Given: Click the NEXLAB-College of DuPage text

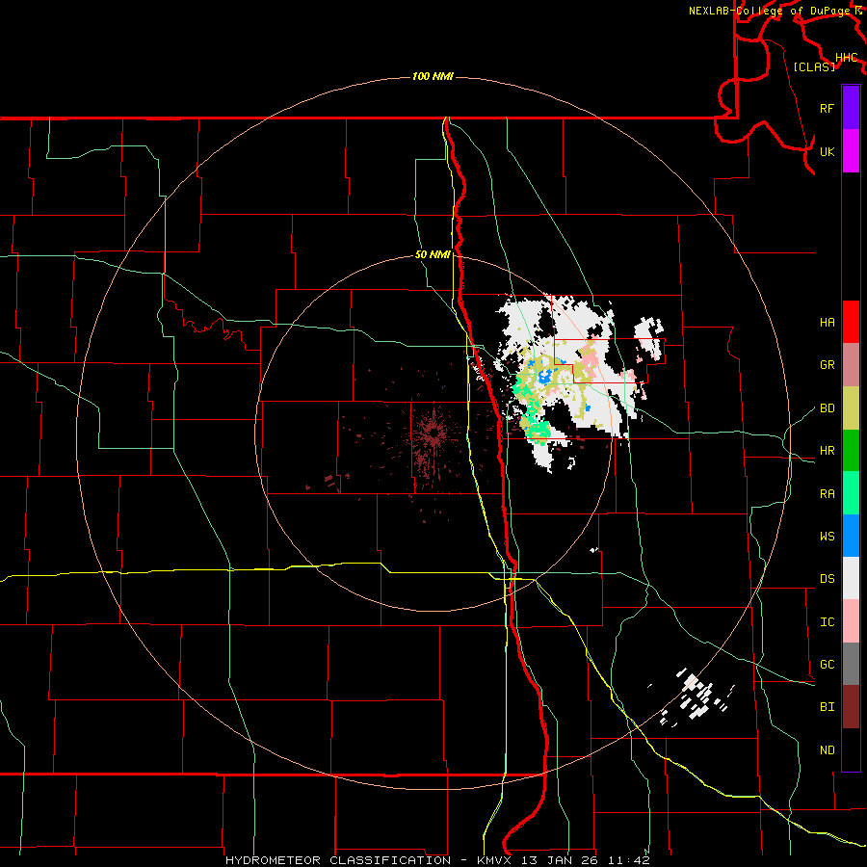Looking at the screenshot, I should [x=769, y=11].
